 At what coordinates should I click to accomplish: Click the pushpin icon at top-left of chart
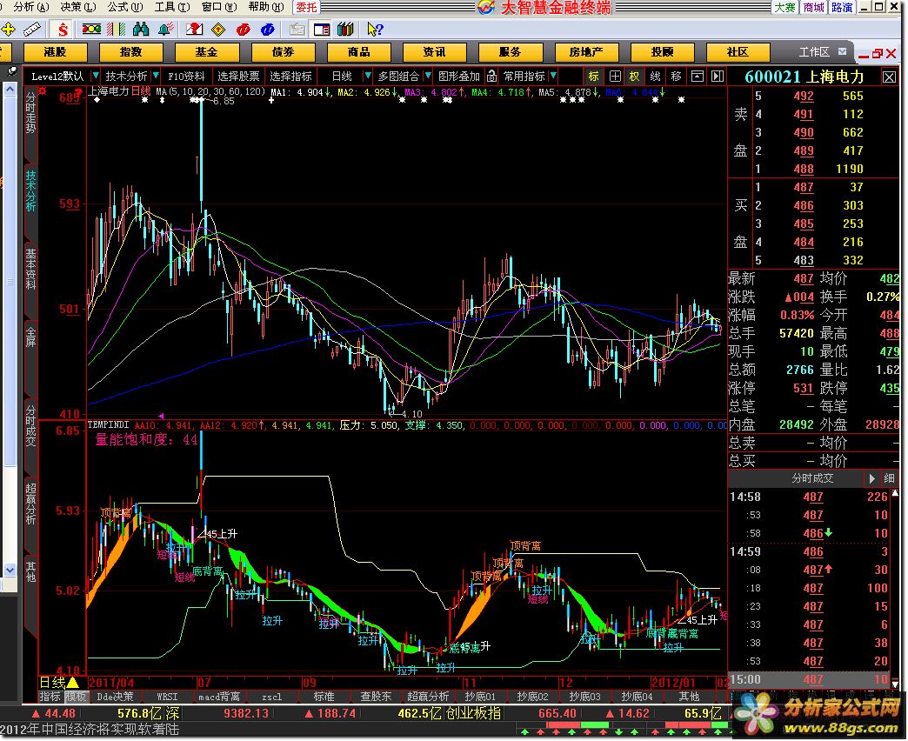pyautogui.click(x=11, y=72)
